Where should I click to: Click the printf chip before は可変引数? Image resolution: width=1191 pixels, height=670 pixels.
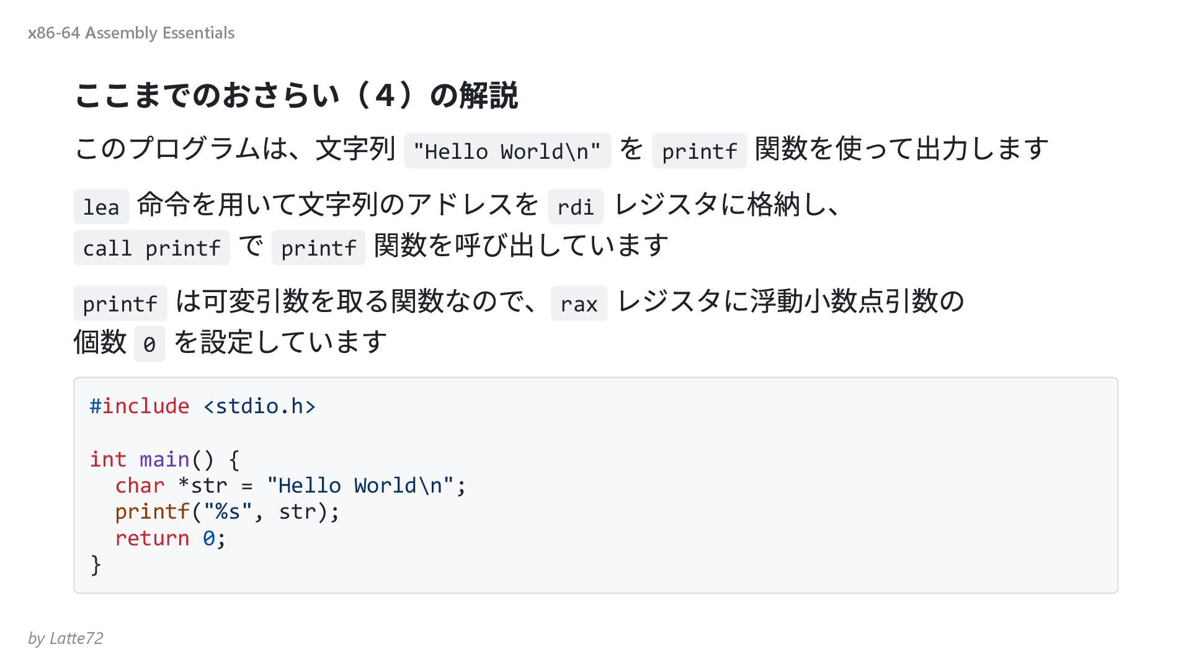120,303
